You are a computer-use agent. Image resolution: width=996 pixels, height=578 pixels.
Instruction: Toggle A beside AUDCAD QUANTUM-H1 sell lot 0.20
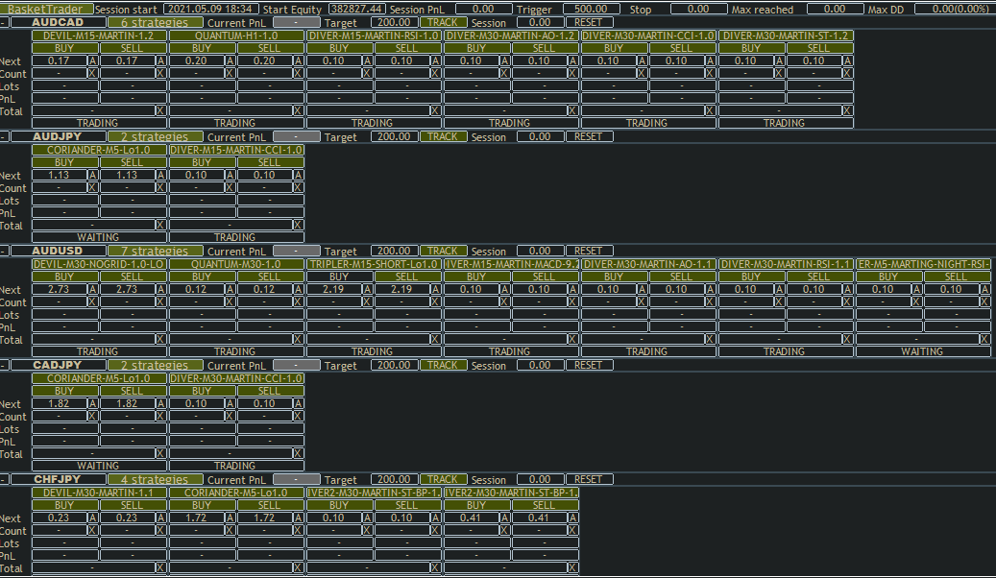pyautogui.click(x=299, y=61)
